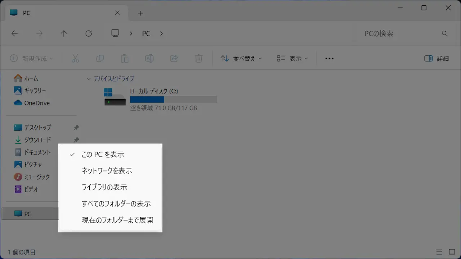Viewport: 461px width, 259px height.
Task: Go up one folder level arrow
Action: pos(64,33)
